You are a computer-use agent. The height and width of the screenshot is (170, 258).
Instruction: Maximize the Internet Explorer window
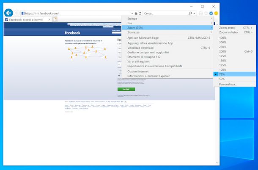(202, 6)
